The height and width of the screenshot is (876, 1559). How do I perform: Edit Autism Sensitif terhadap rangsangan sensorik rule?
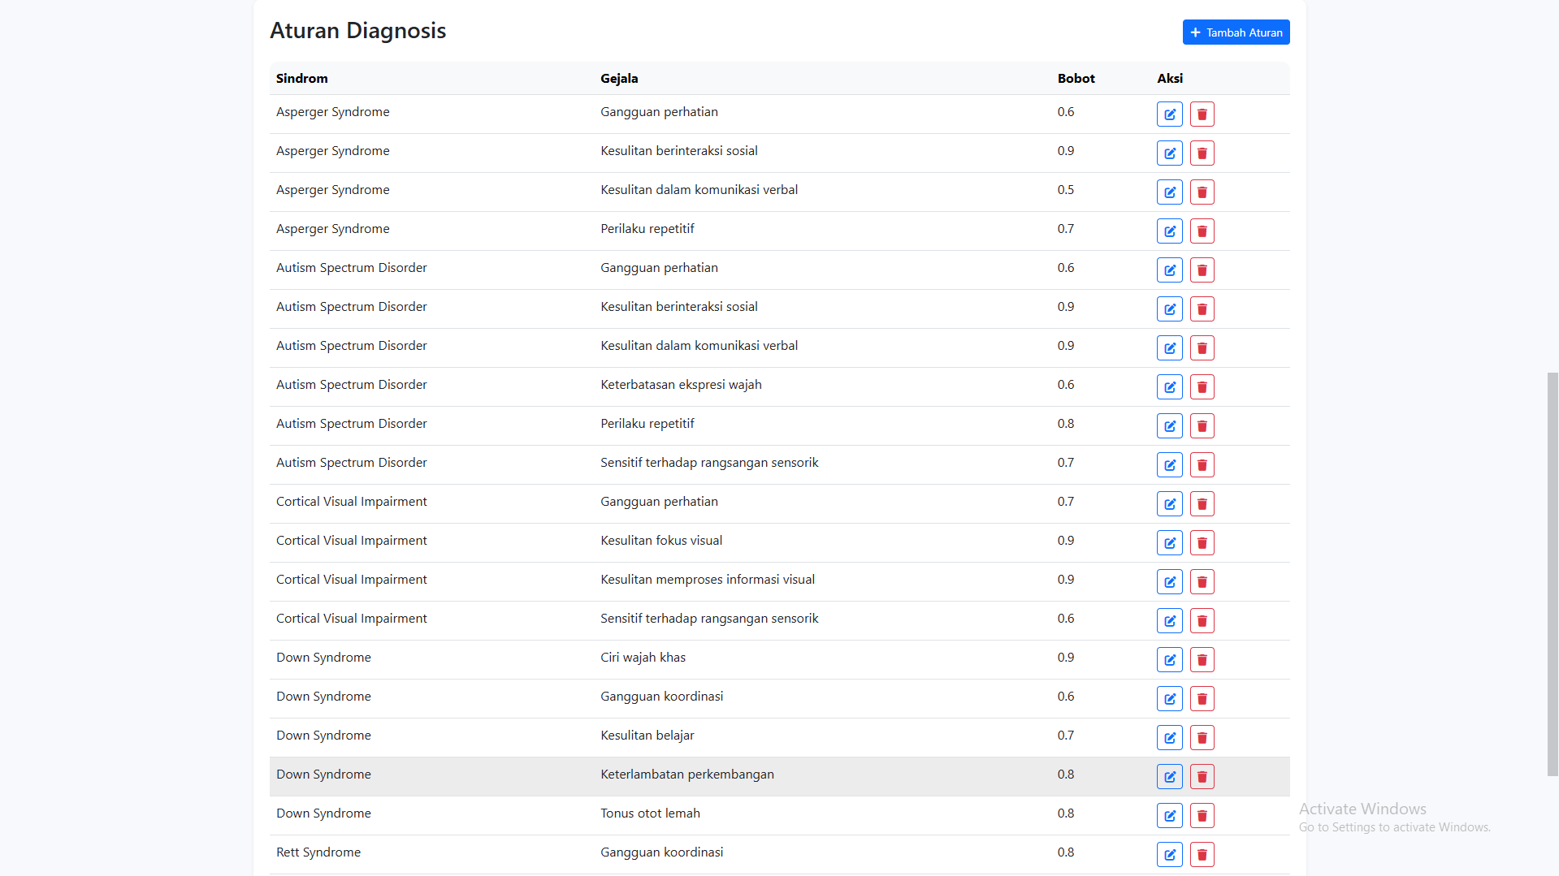(x=1170, y=465)
